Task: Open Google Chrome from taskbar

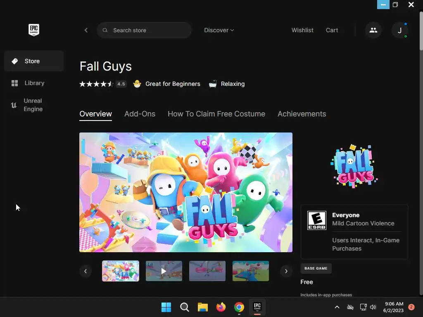Action: pyautogui.click(x=239, y=307)
